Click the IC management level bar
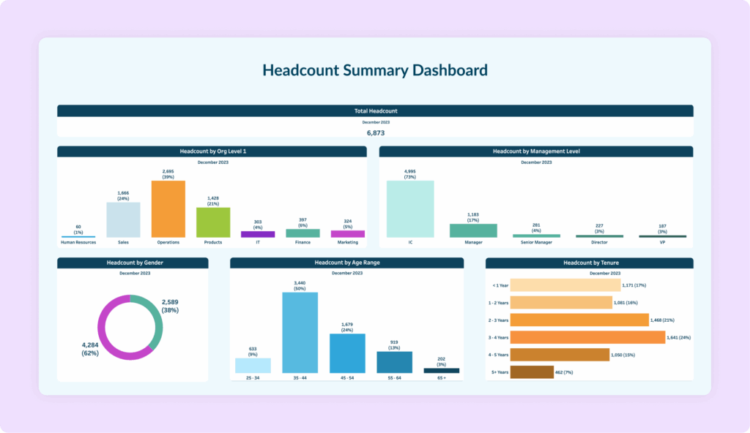This screenshot has width=750, height=433. pos(410,208)
